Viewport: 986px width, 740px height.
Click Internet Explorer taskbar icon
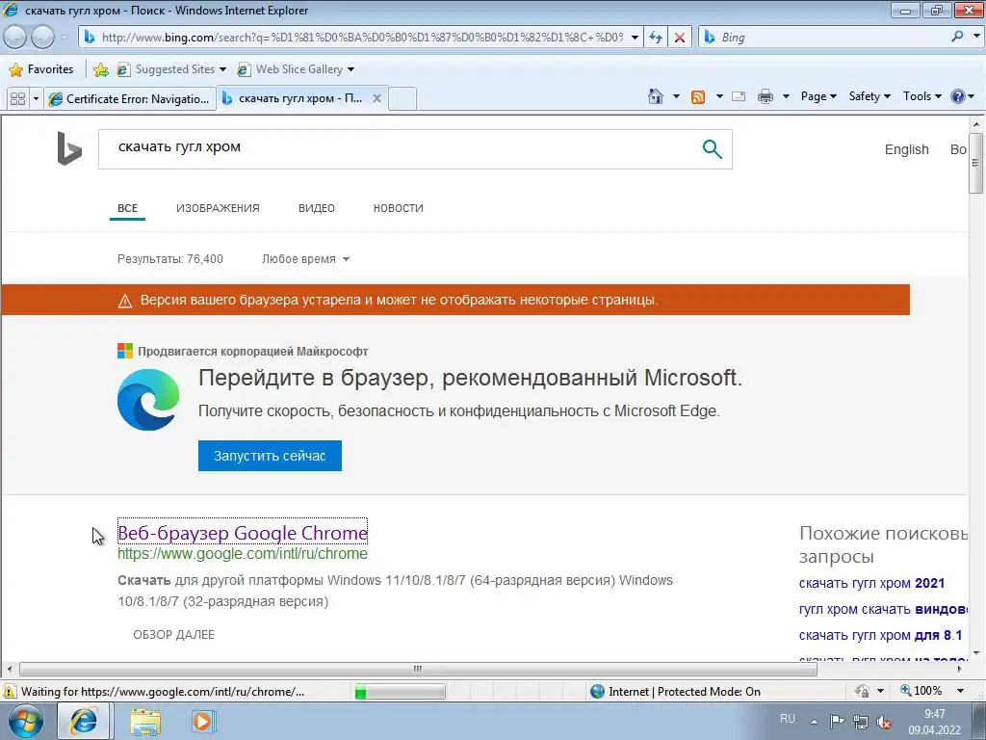tap(84, 721)
